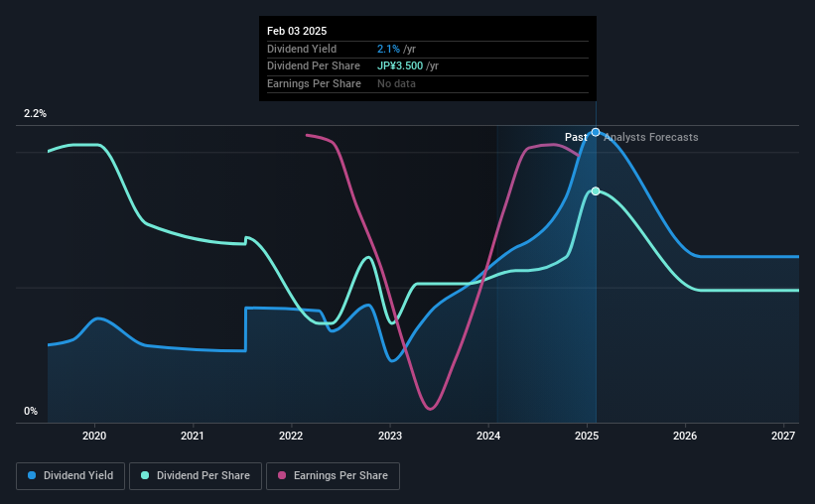The width and height of the screenshot is (815, 504).
Task: Select the teal dividend per share data point marker
Action: coord(596,191)
